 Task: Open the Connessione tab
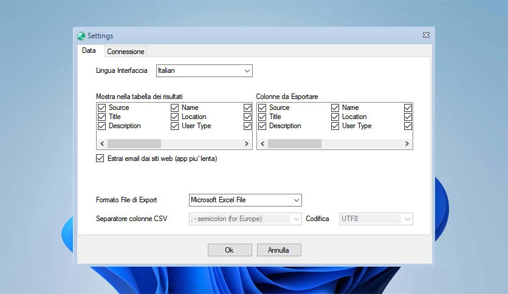click(x=126, y=52)
